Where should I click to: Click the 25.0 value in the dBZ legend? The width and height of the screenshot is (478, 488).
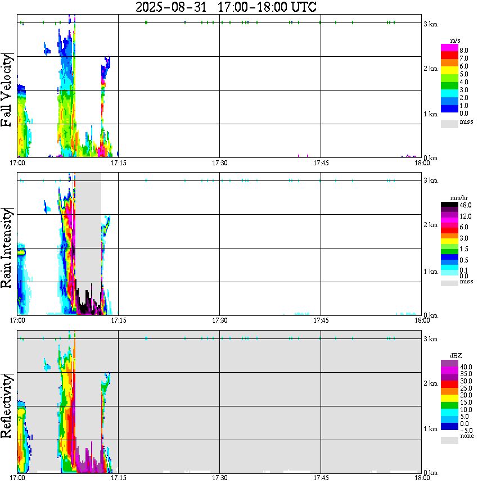pos(466,388)
